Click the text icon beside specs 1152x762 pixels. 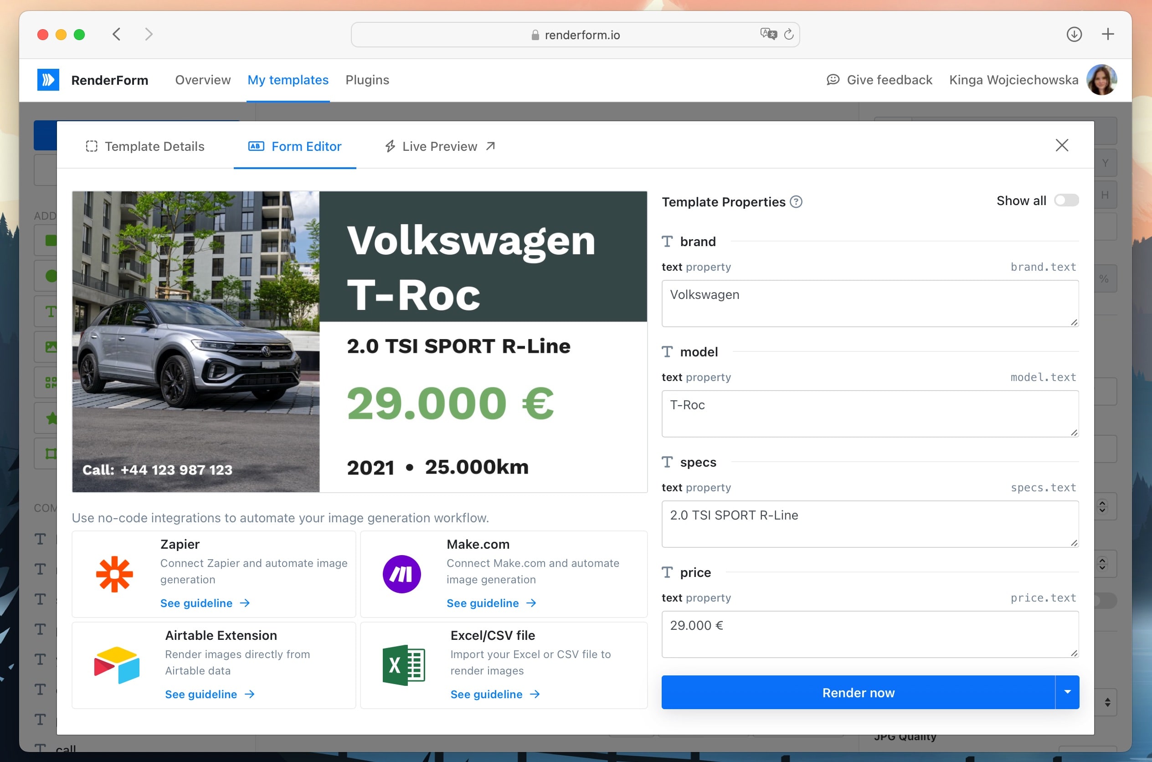(x=667, y=462)
